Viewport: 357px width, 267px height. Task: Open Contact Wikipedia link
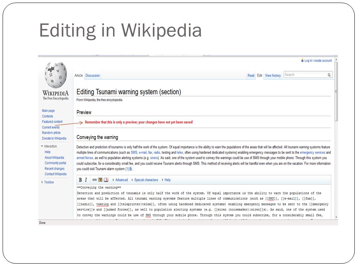coord(55,174)
